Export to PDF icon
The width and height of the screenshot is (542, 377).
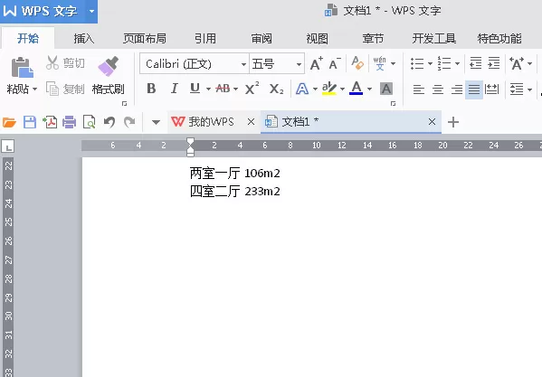pyautogui.click(x=50, y=122)
